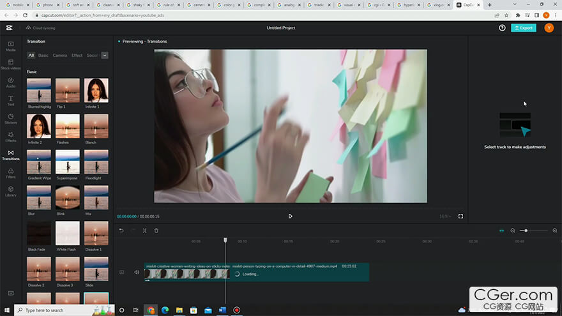Choose the Flashes transition
The height and width of the screenshot is (316, 562).
[68, 126]
